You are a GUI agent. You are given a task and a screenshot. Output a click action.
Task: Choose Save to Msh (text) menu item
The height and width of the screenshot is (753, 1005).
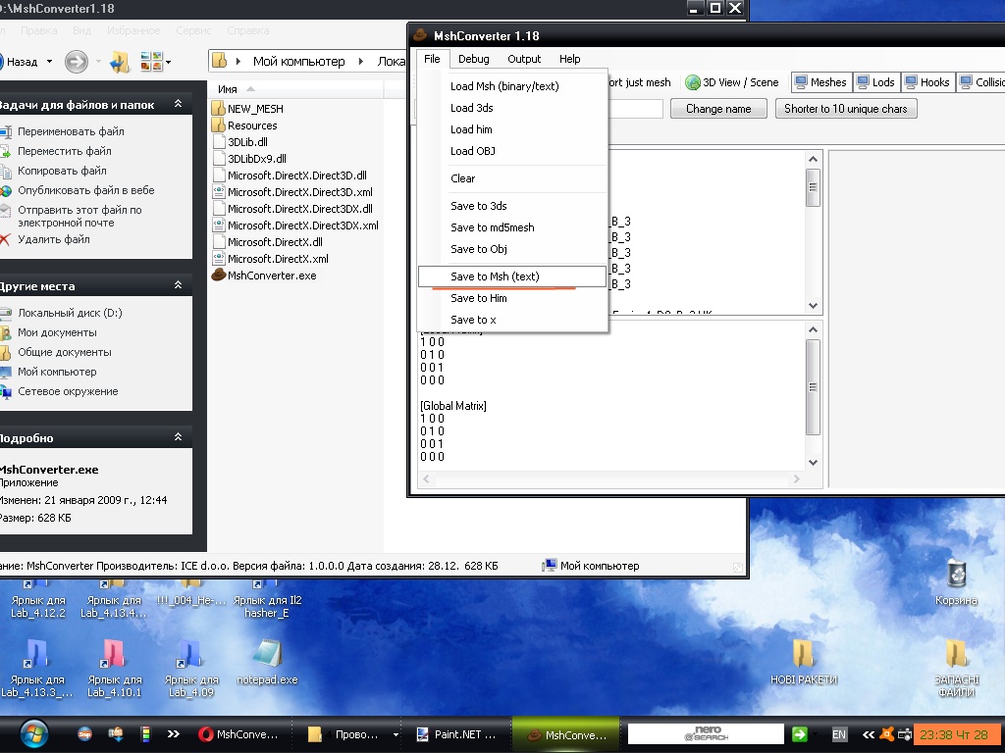point(495,276)
